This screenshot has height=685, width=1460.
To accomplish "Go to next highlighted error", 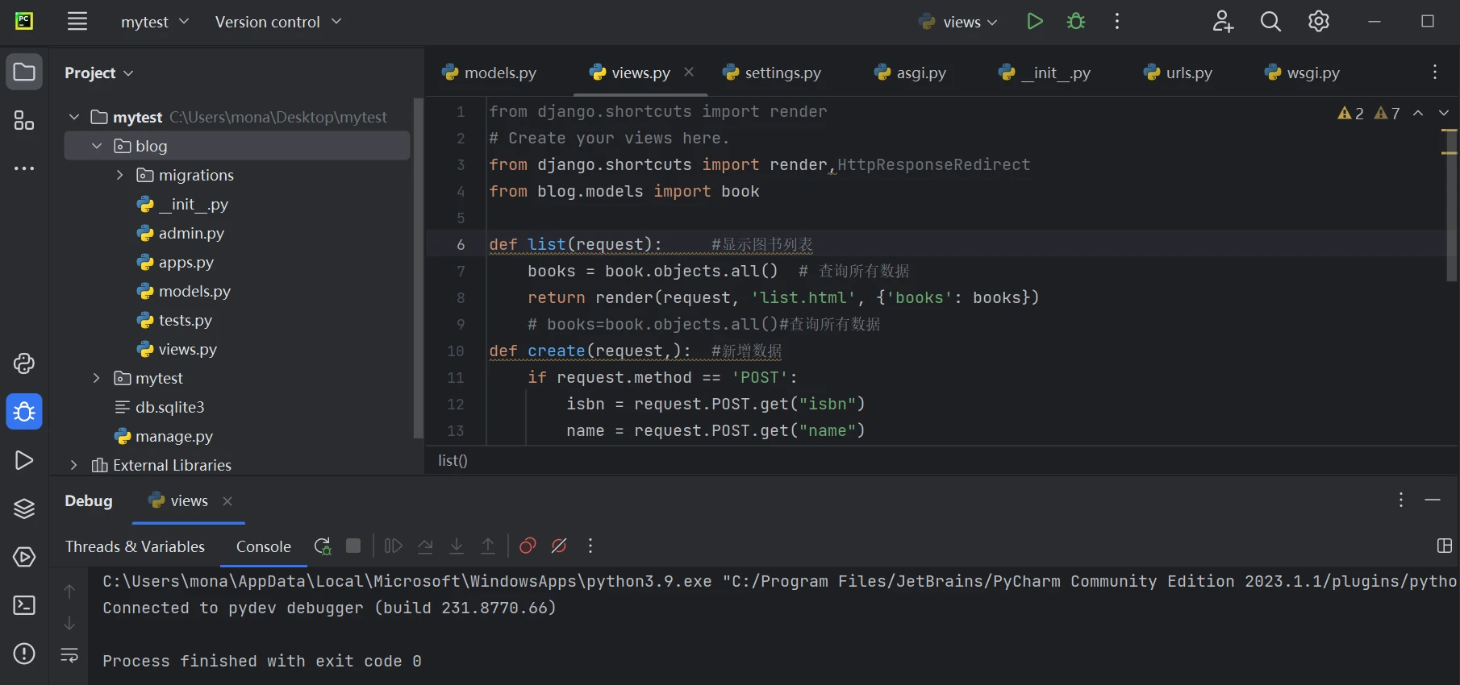I will [1443, 114].
